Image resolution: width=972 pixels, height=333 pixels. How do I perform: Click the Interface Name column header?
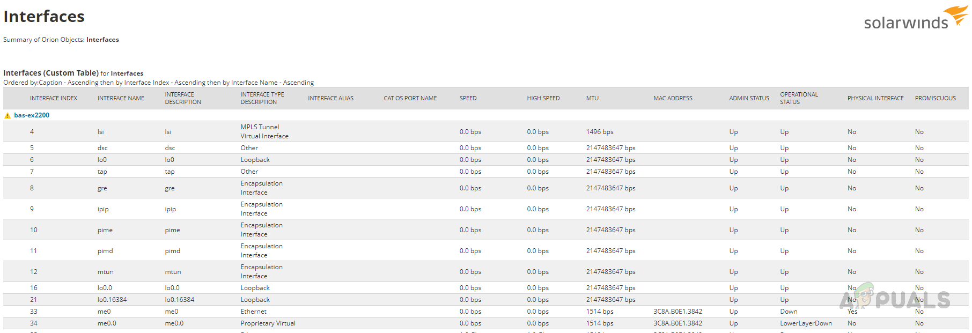(x=121, y=98)
